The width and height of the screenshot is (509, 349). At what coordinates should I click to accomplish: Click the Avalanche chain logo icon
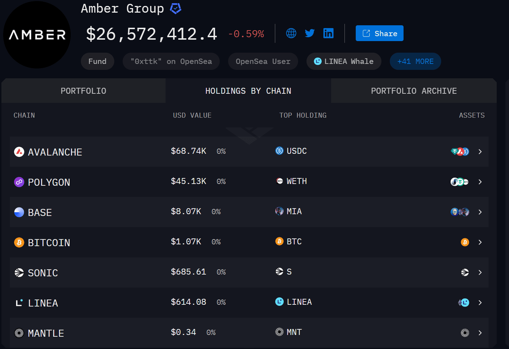pos(19,152)
